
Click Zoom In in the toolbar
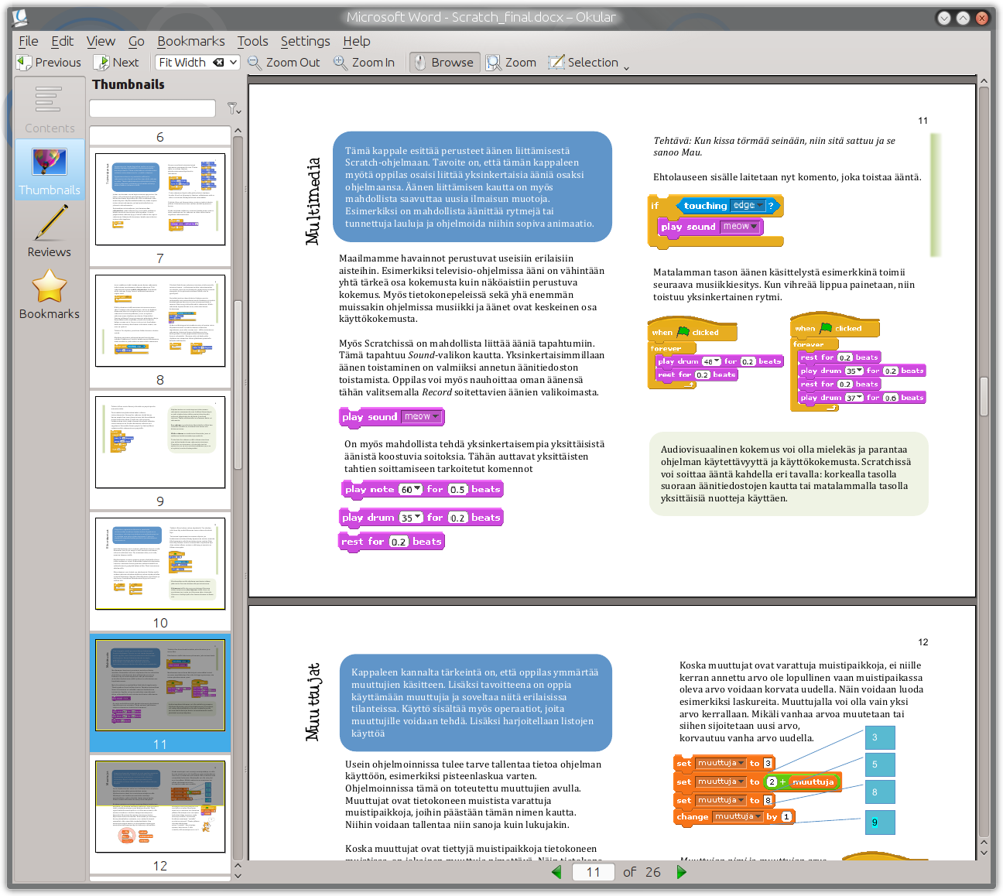[365, 63]
